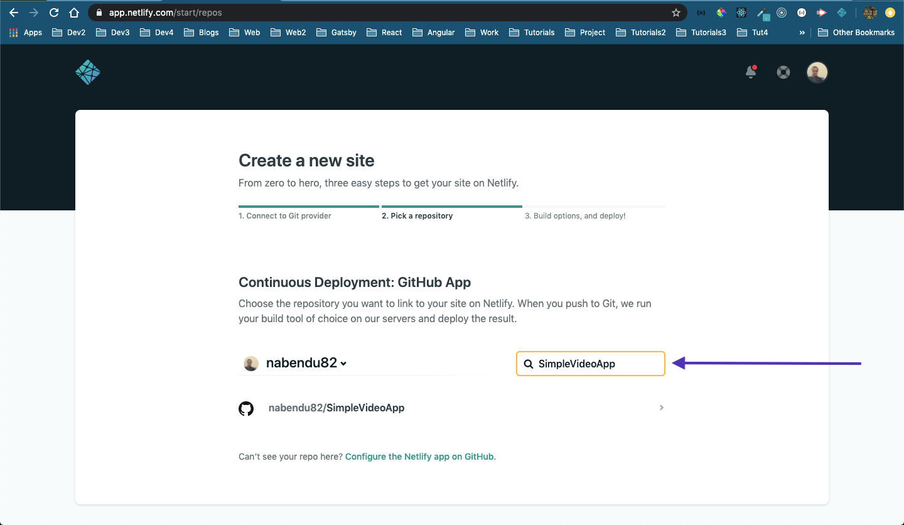
Task: Click Configure the Netlify app on GitHub
Action: pyautogui.click(x=419, y=457)
